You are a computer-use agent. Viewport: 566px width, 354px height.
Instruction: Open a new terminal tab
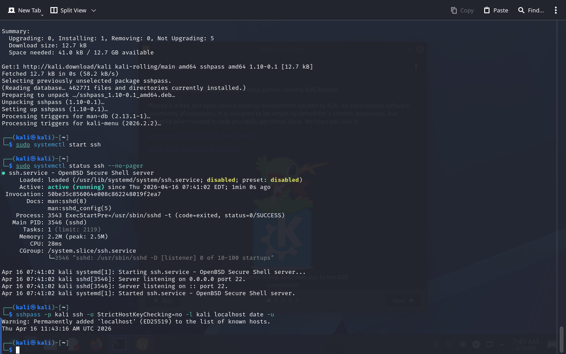[24, 10]
